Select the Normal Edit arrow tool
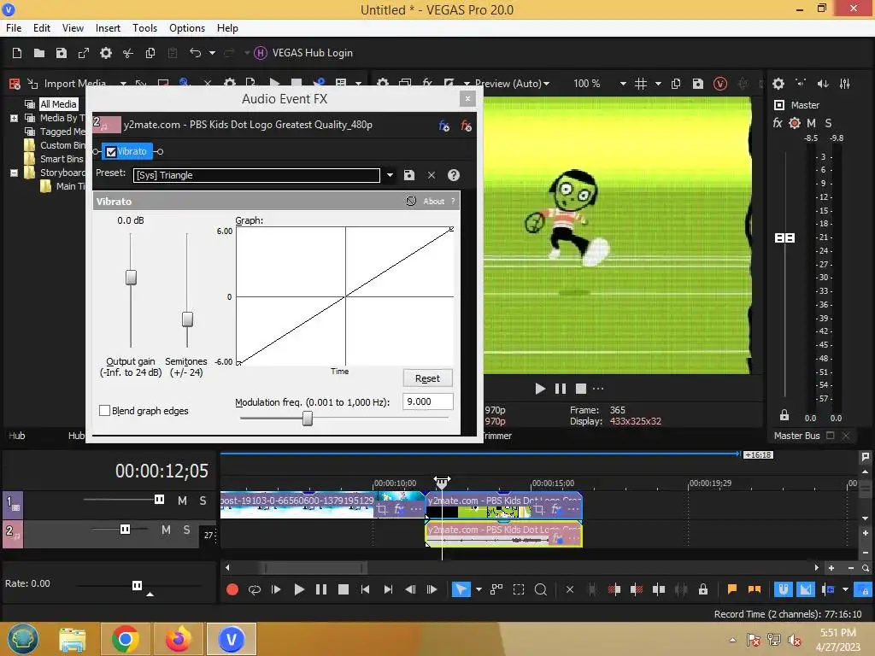The image size is (875, 656). (x=461, y=589)
